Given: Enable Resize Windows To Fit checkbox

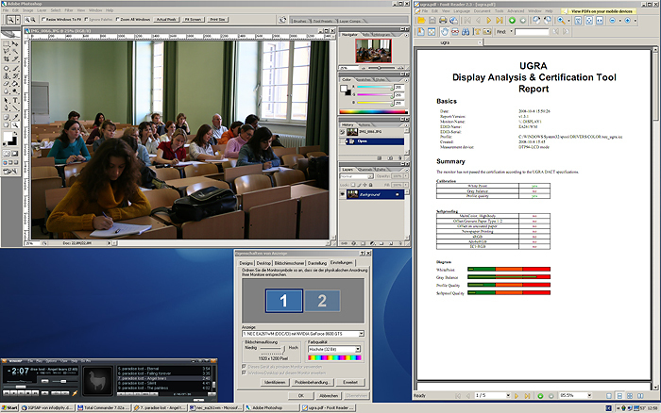Looking at the screenshot, I should pyautogui.click(x=43, y=20).
